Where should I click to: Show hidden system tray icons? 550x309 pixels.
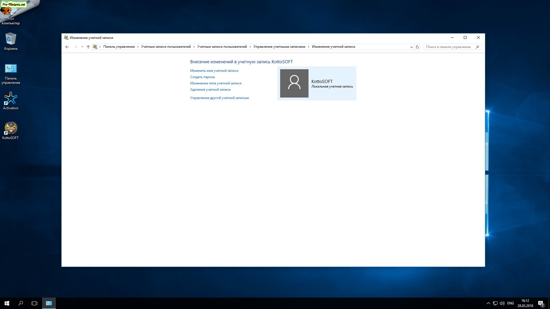point(488,303)
